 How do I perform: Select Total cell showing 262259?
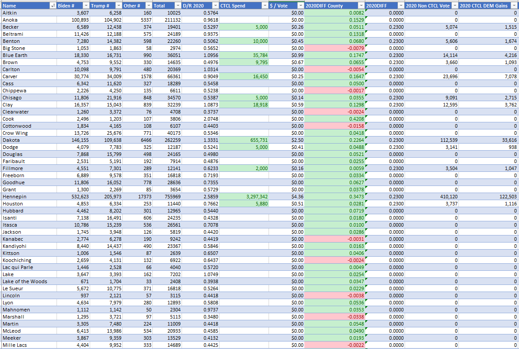click(x=167, y=140)
